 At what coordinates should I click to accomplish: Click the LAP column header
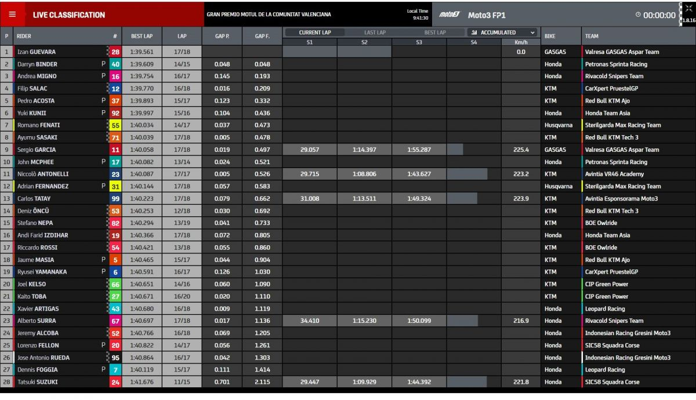pyautogui.click(x=182, y=36)
